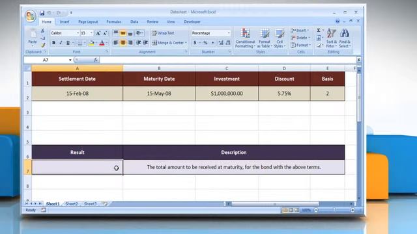Screen dimensions: 417x234
Task: Apply yellow fill color bucket
Action: pos(91,43)
